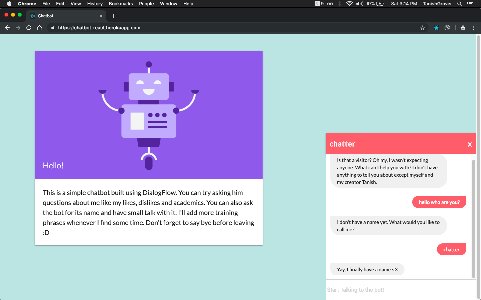
Task: Click the Wi-Fi status icon
Action: coord(349,4)
